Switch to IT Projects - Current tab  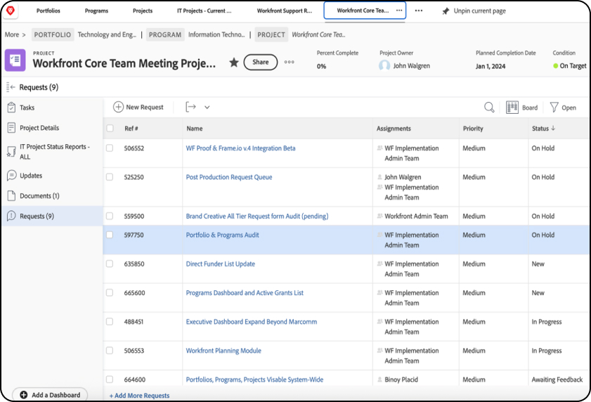(x=204, y=11)
